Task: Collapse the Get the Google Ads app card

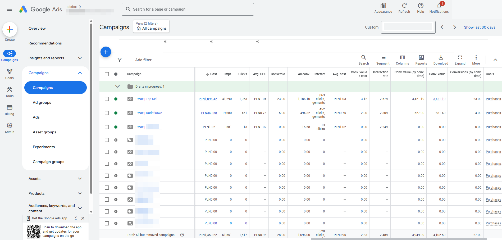Action: click(x=76, y=218)
